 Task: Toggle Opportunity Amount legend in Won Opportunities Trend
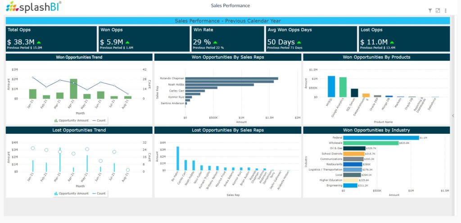pos(71,121)
